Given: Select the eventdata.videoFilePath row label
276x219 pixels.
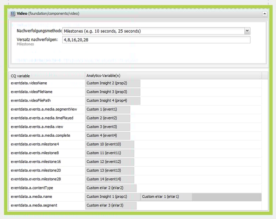Looking at the screenshot, I should 31,101.
